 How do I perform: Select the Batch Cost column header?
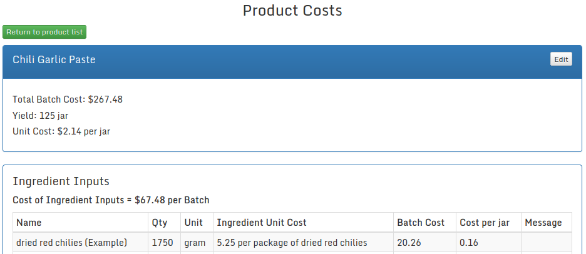421,223
